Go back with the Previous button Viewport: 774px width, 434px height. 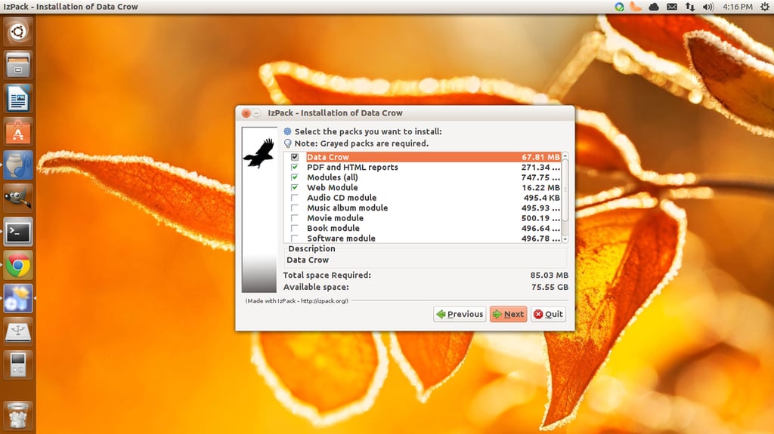tap(460, 314)
